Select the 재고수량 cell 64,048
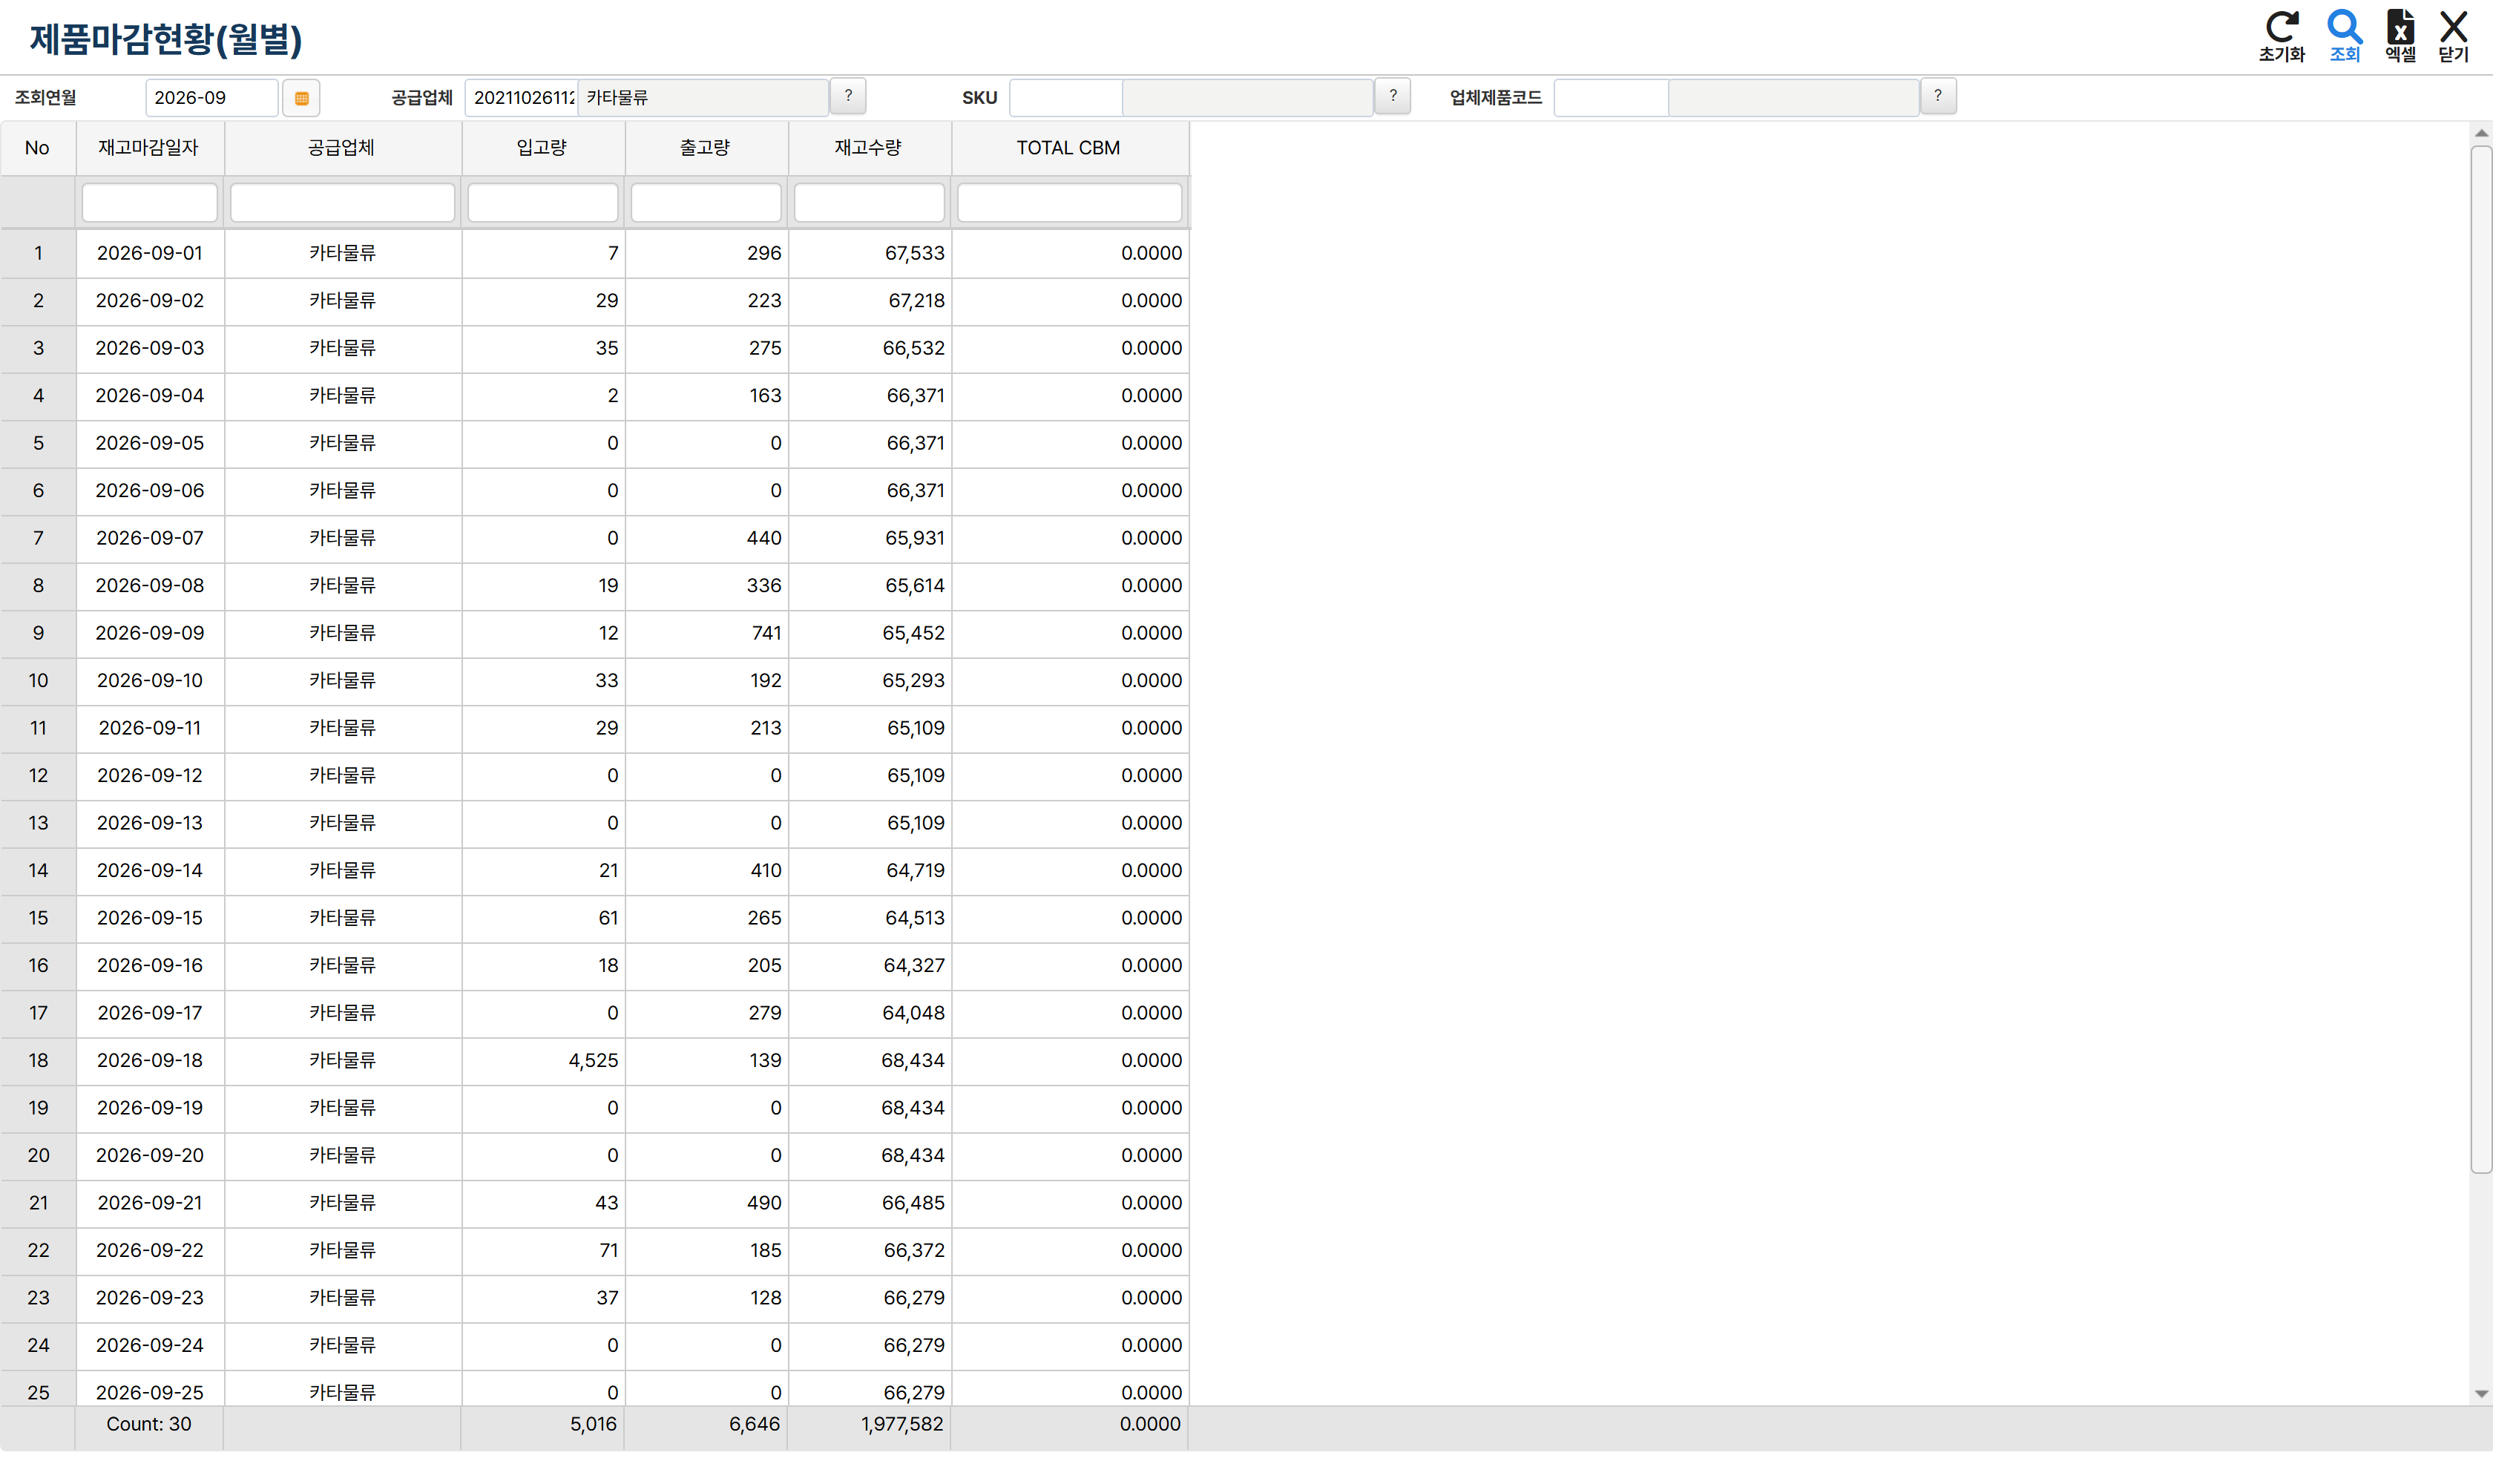Image resolution: width=2493 pixels, height=1484 pixels. (x=869, y=1013)
